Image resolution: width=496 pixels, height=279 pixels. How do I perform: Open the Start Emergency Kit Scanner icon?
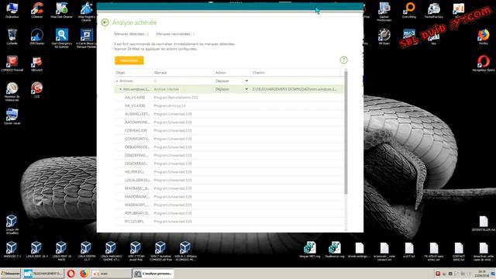point(62,38)
